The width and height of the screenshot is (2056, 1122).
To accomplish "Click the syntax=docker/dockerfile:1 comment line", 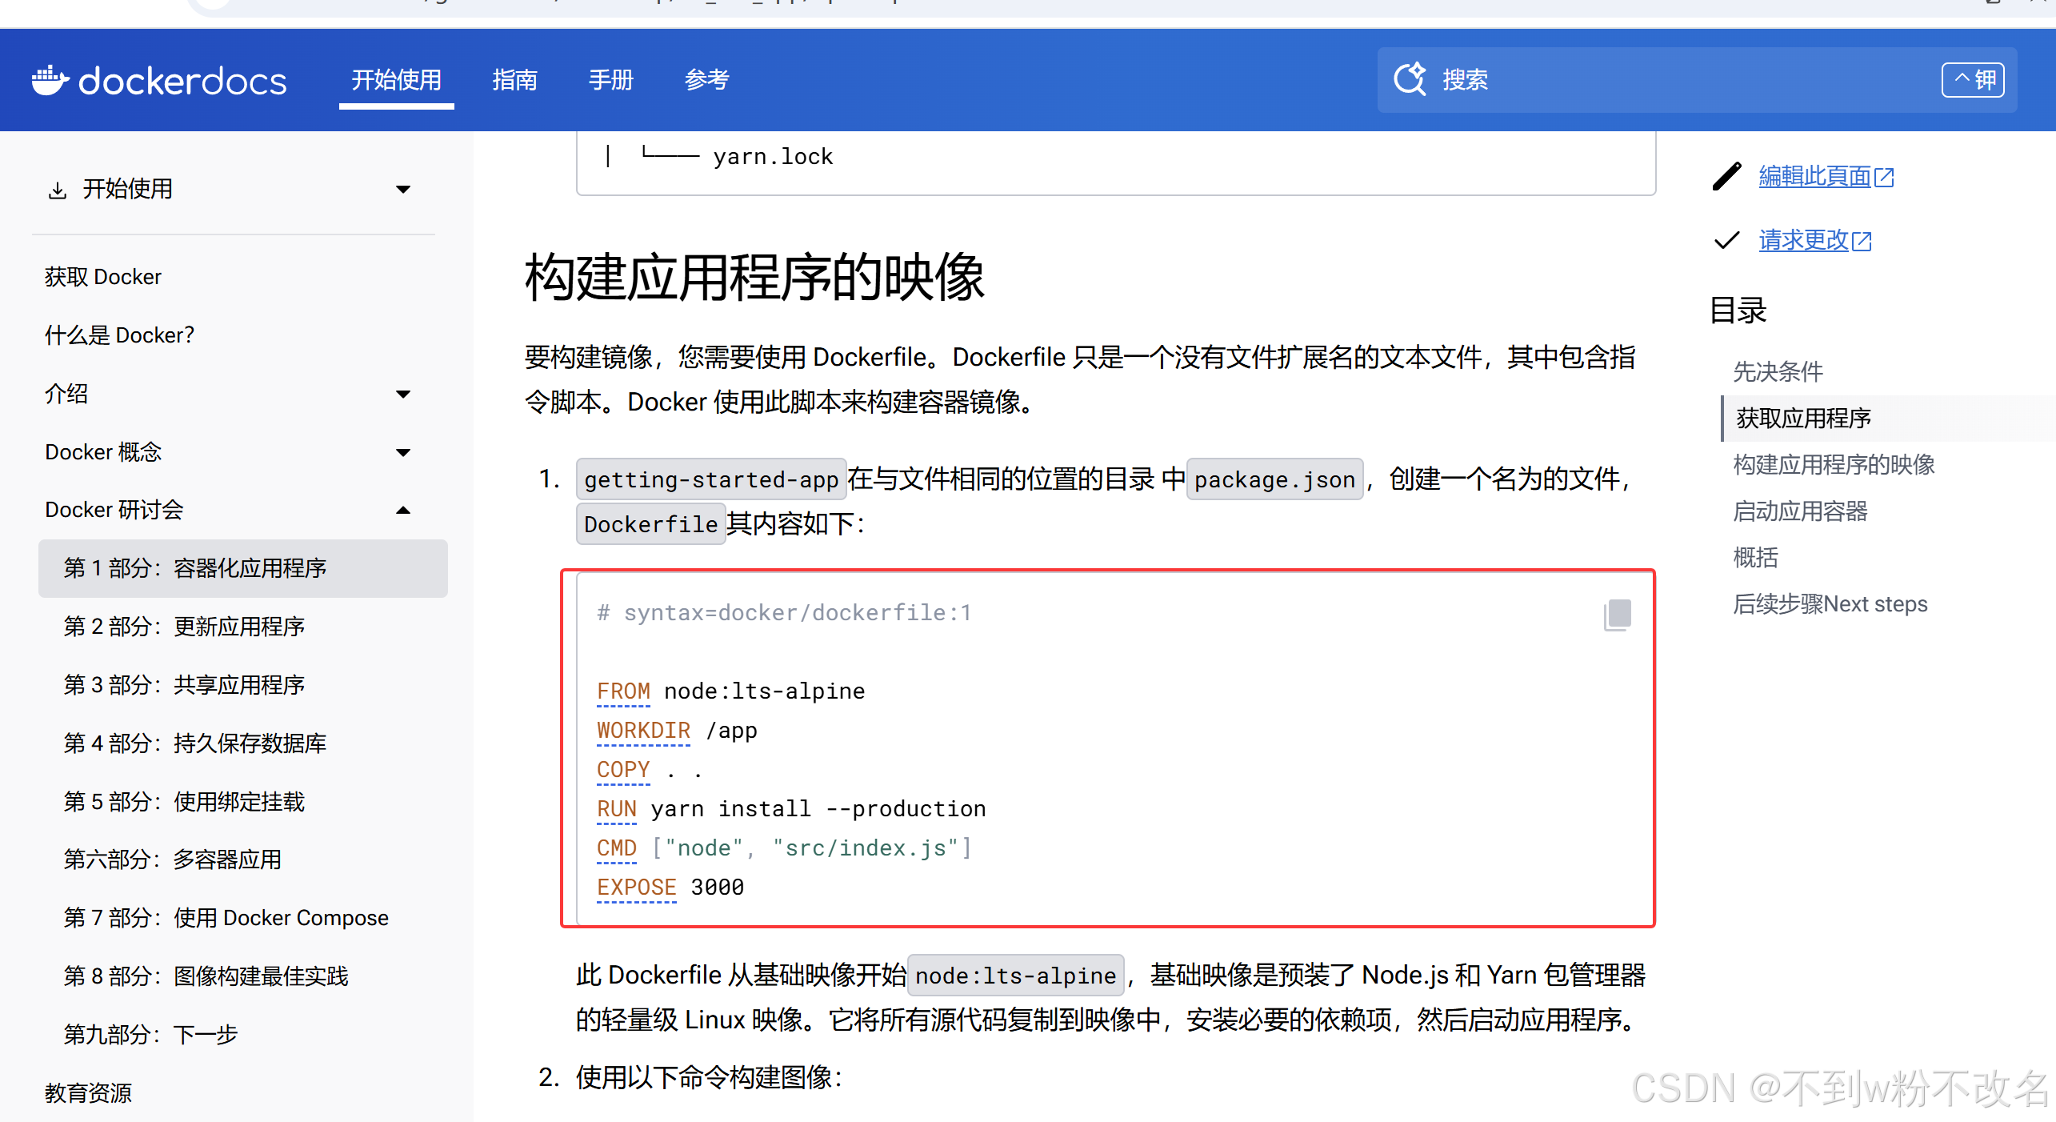I will click(x=784, y=613).
